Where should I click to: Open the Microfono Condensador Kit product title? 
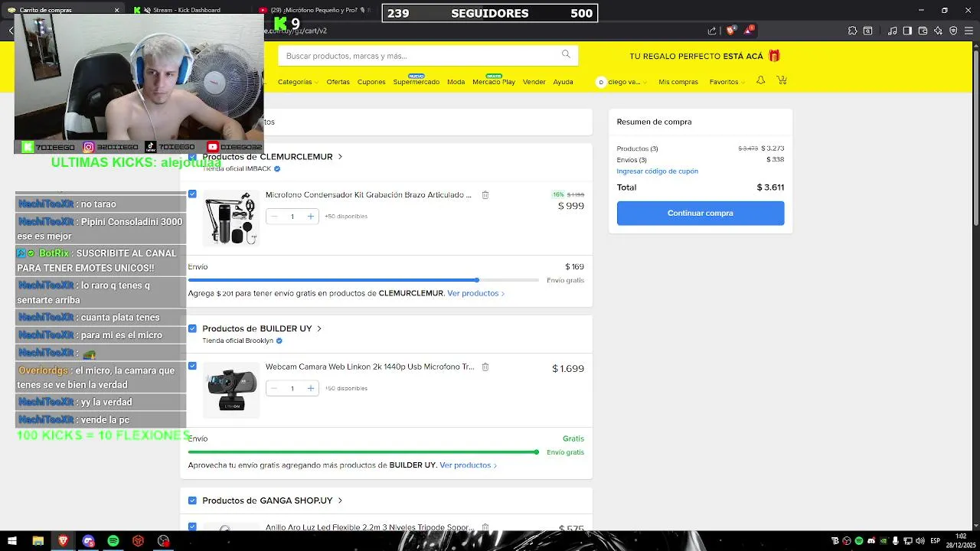pyautogui.click(x=368, y=195)
